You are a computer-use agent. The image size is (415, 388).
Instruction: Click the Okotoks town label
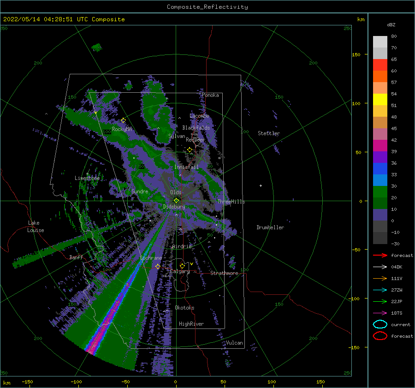pos(184,307)
